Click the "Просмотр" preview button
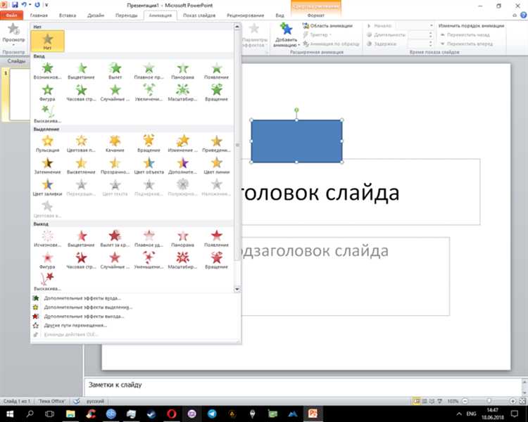528x422 pixels. [13, 35]
